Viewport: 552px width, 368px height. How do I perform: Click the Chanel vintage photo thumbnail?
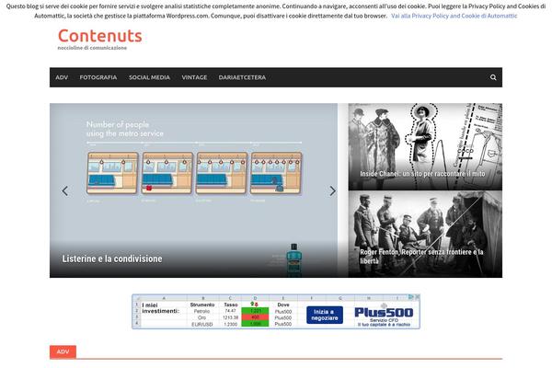coord(425,146)
